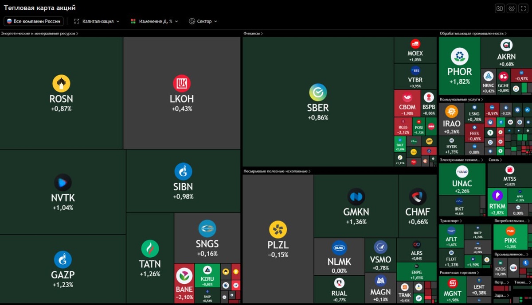Select the NKNC +0,42% tile
532x305 pixels.
tap(489, 81)
